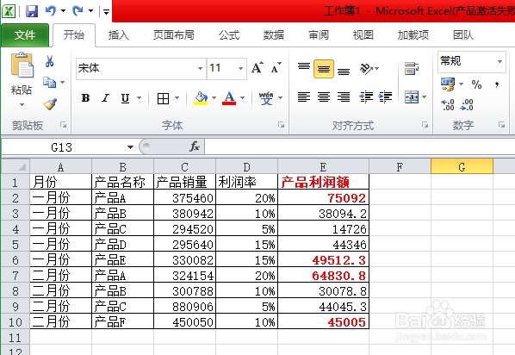This screenshot has height=355, width=515.
Task: Click the Cut scissors icon
Action: tap(50, 61)
